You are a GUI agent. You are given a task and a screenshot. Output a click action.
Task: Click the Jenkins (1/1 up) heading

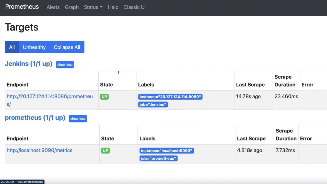point(29,64)
